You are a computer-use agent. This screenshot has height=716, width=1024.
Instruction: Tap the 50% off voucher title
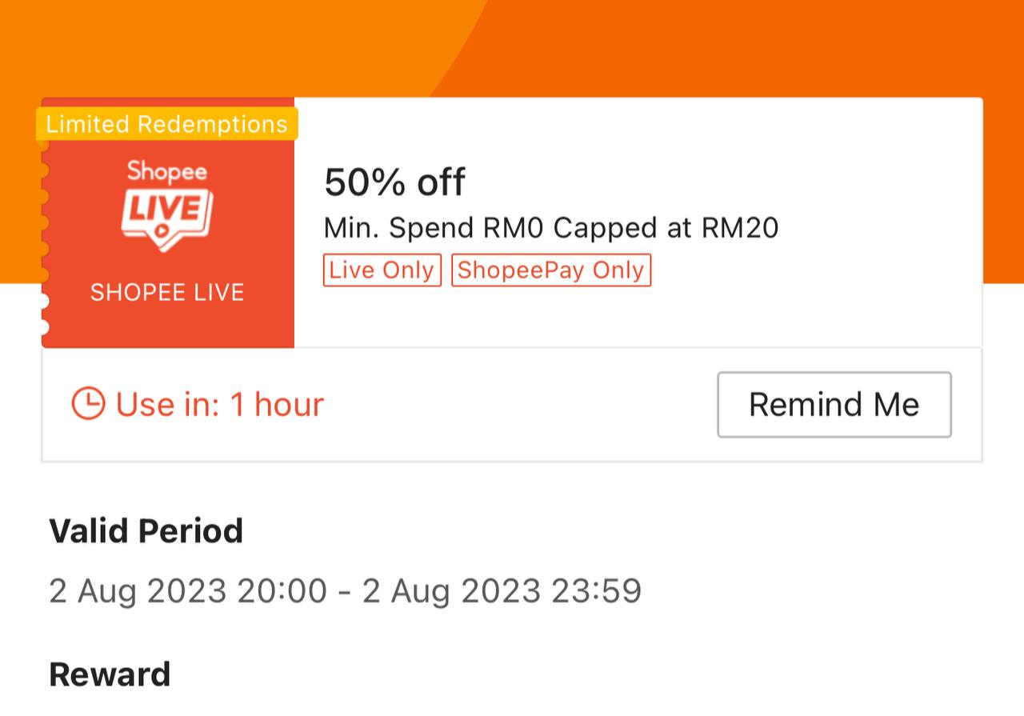tap(394, 182)
